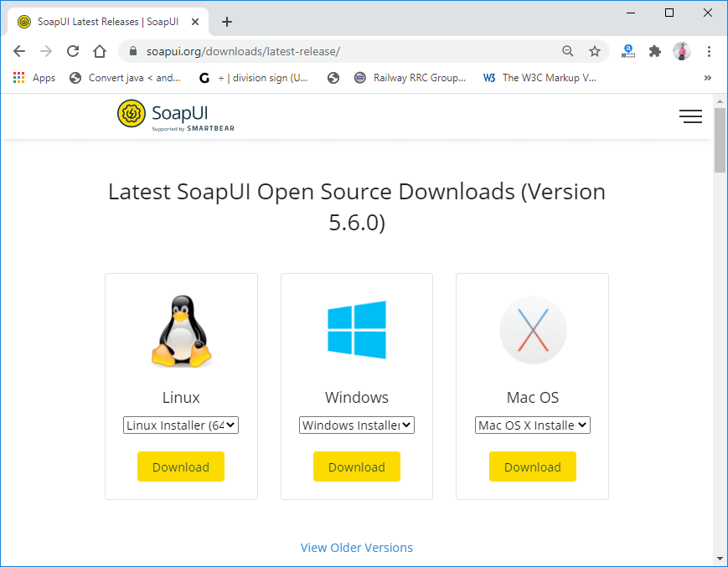Viewport: 728px width, 567px height.
Task: Minimize the Chrome window
Action: (x=631, y=13)
